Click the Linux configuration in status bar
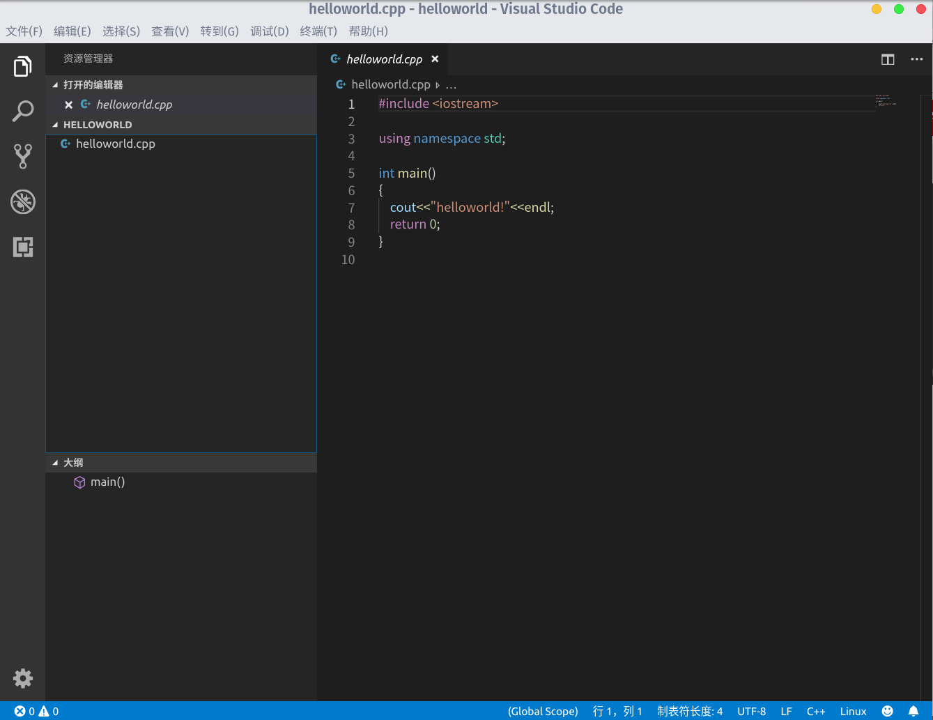The height and width of the screenshot is (720, 933). (854, 711)
